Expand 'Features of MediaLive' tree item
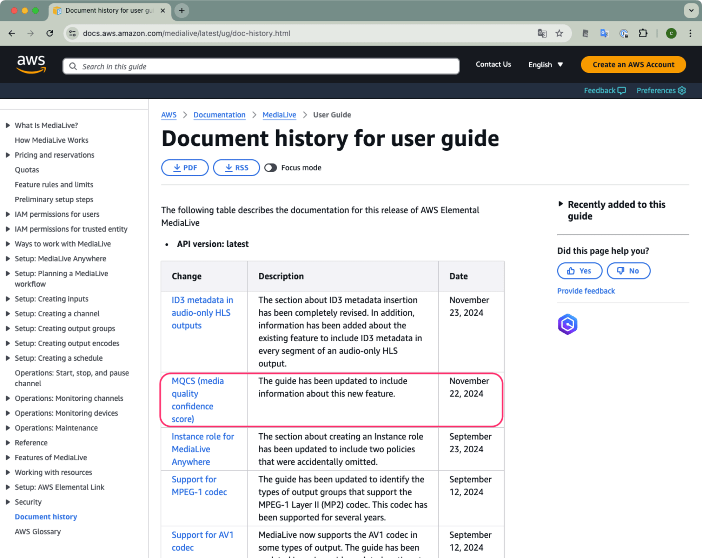The image size is (702, 558). click(8, 458)
